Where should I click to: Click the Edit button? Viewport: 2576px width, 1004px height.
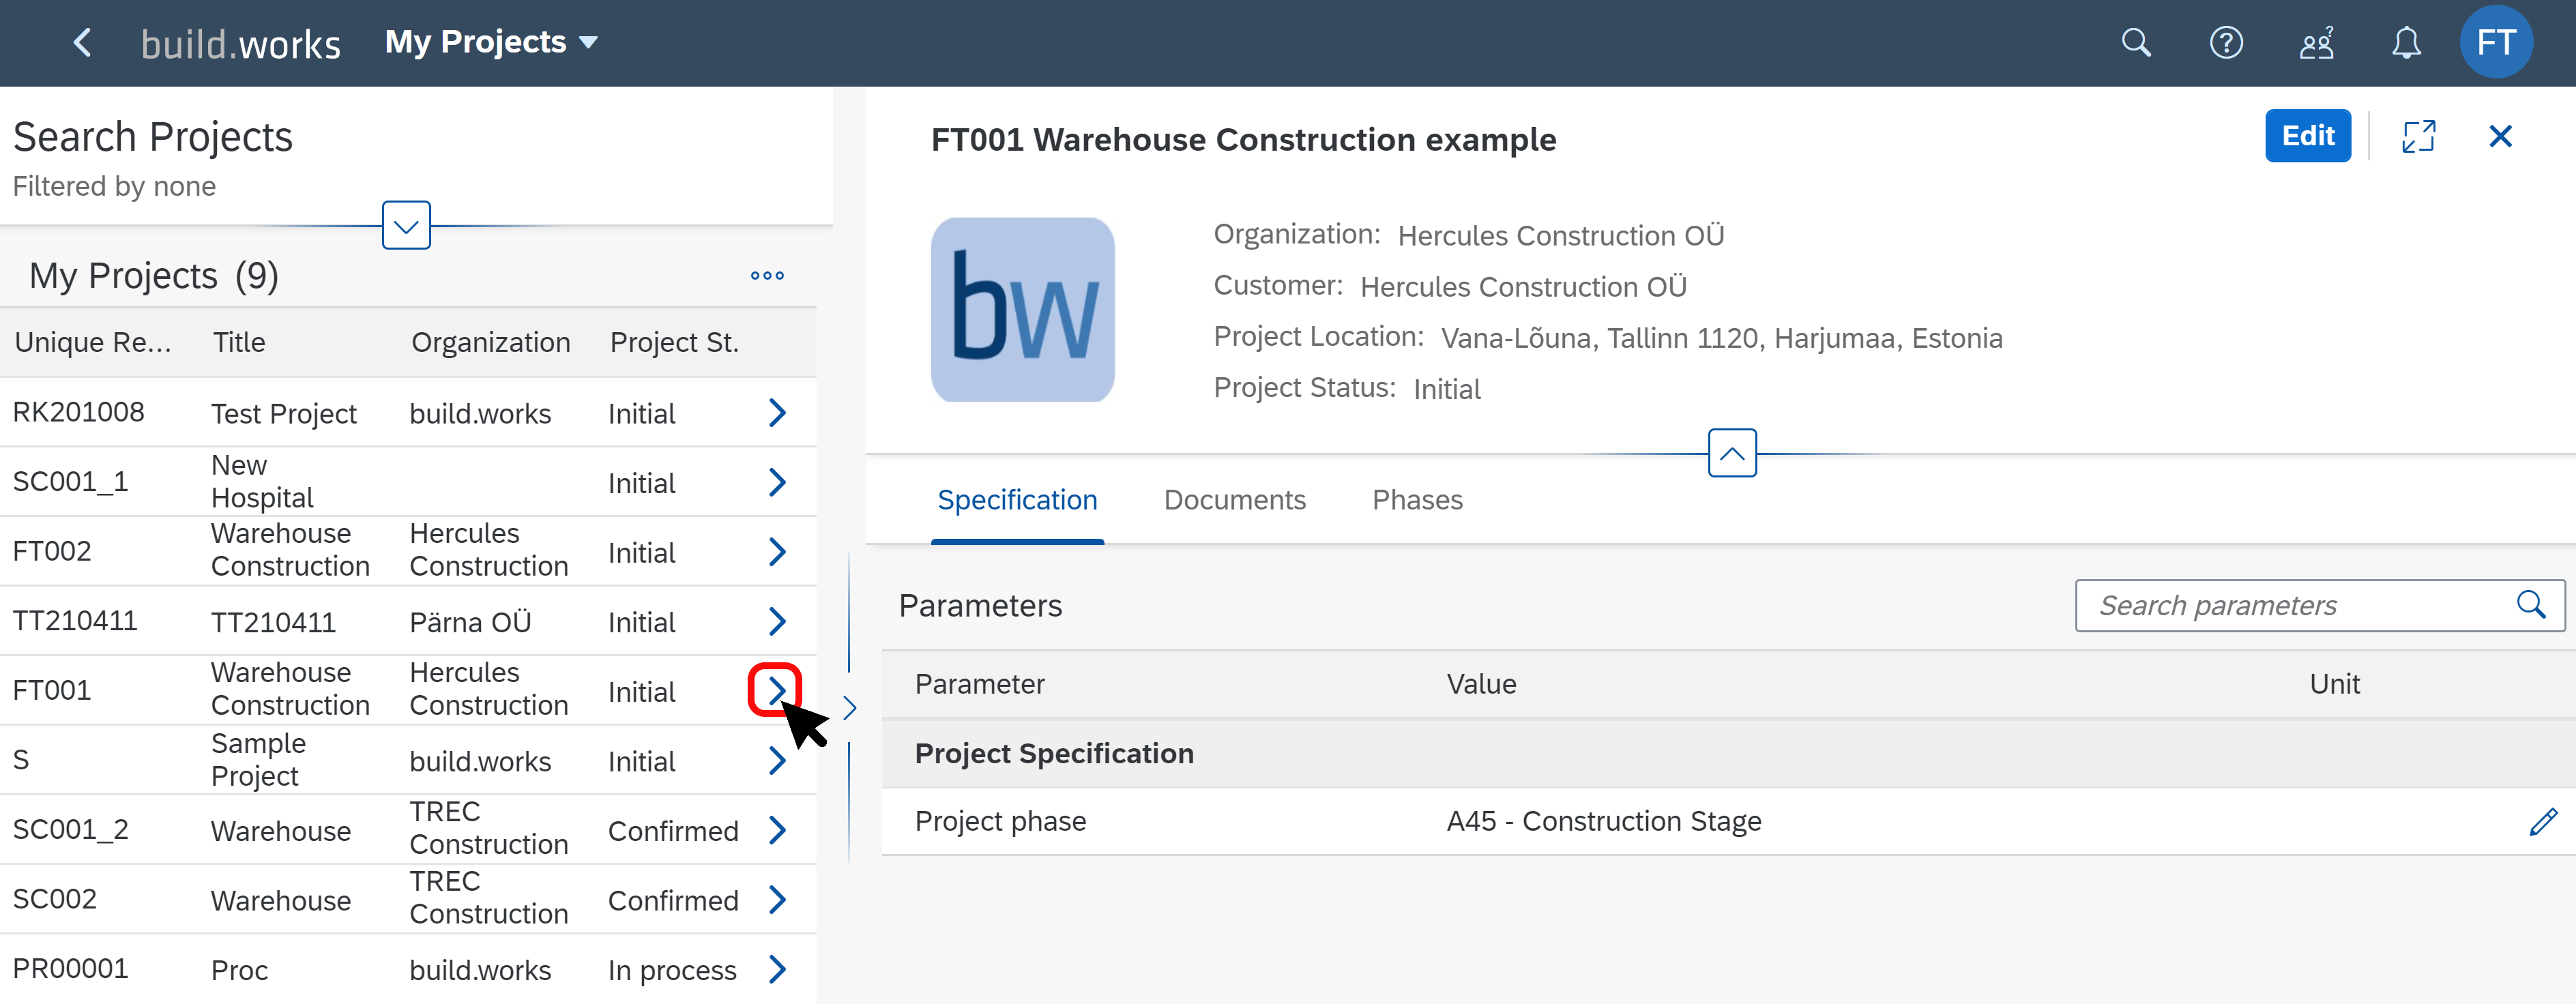pos(2307,136)
